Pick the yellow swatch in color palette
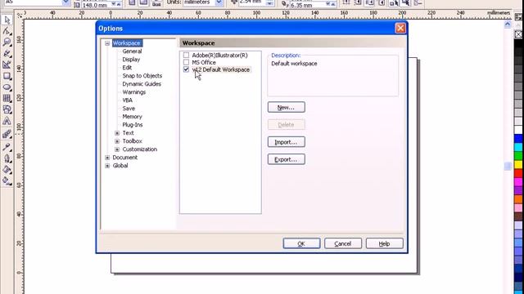The image size is (524, 294). point(518,165)
